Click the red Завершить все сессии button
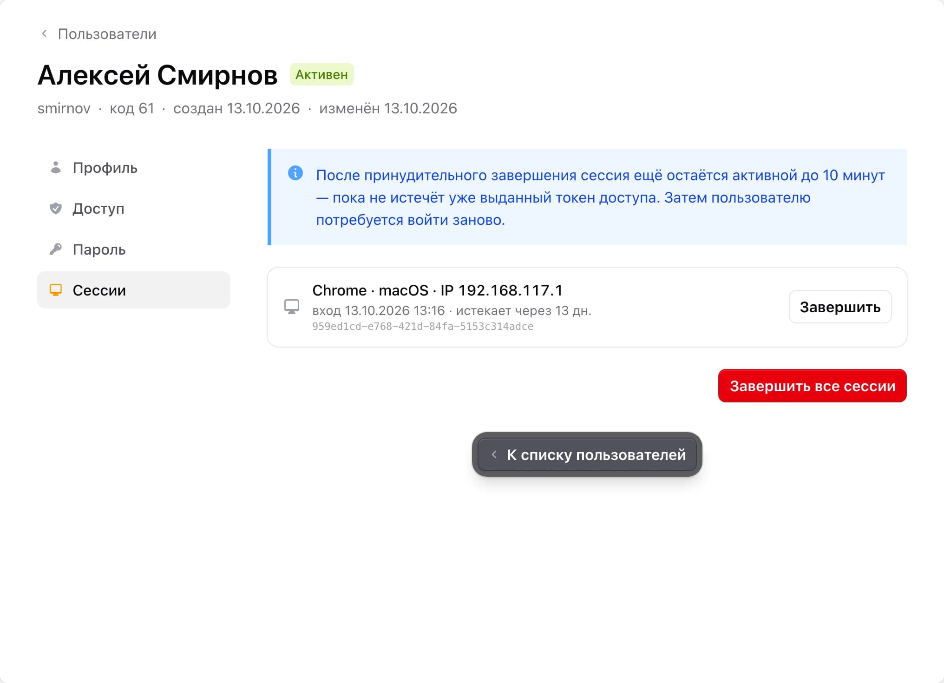The height and width of the screenshot is (683, 944). coord(812,386)
